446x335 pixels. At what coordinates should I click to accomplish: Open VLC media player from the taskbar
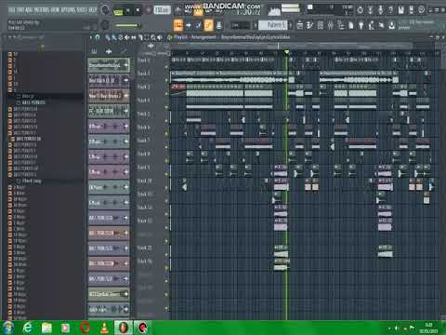point(104,328)
